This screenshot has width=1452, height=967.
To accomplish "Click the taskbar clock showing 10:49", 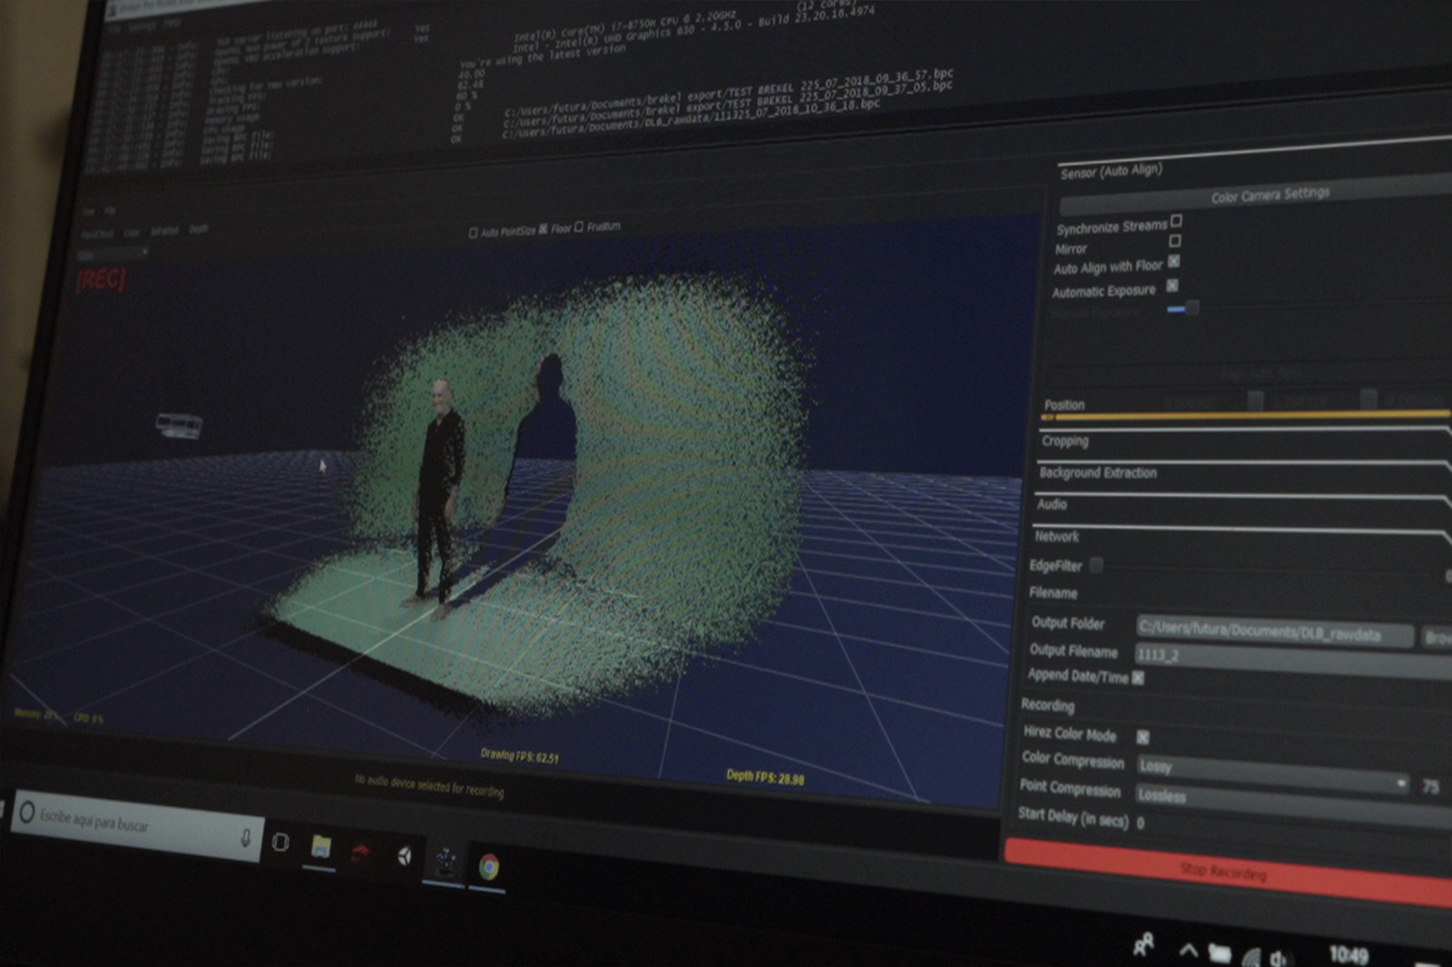I will click(x=1348, y=955).
